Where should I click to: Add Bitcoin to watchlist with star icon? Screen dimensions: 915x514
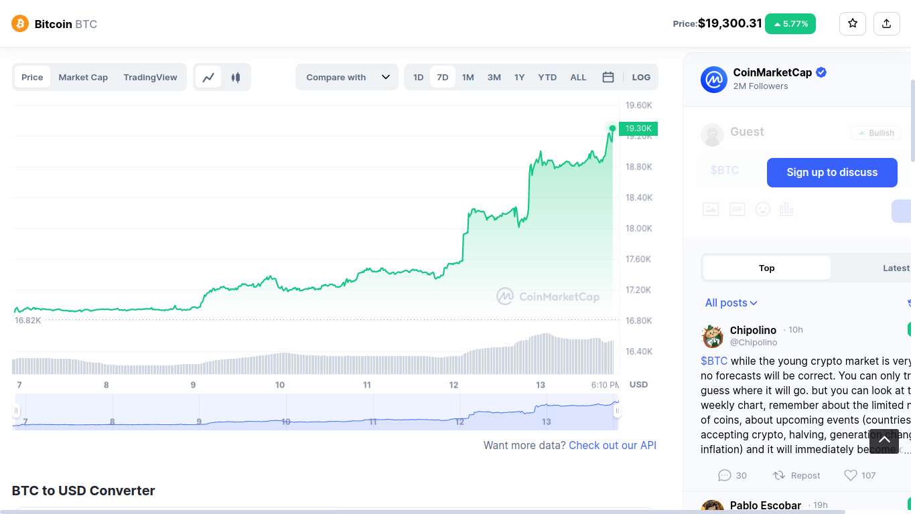(x=853, y=23)
